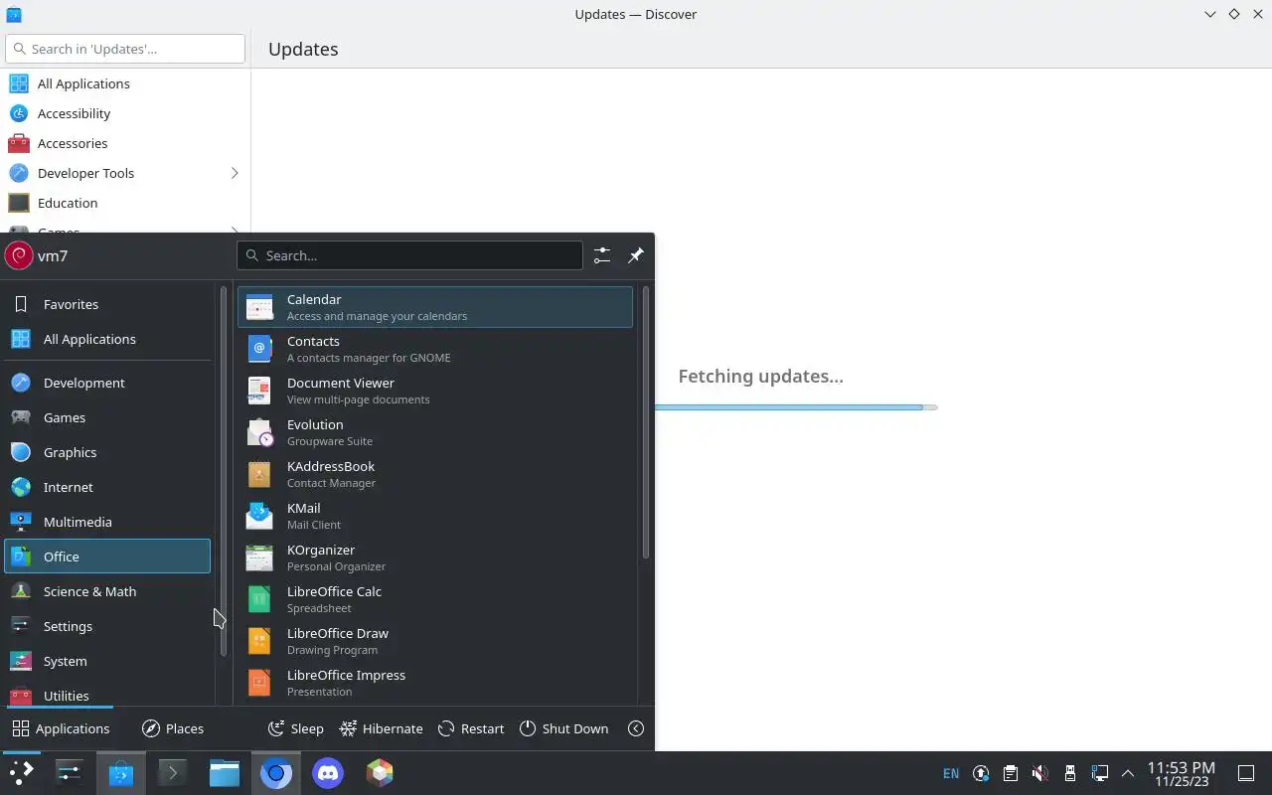Click the Restart button
The width and height of the screenshot is (1272, 795).
(x=471, y=728)
